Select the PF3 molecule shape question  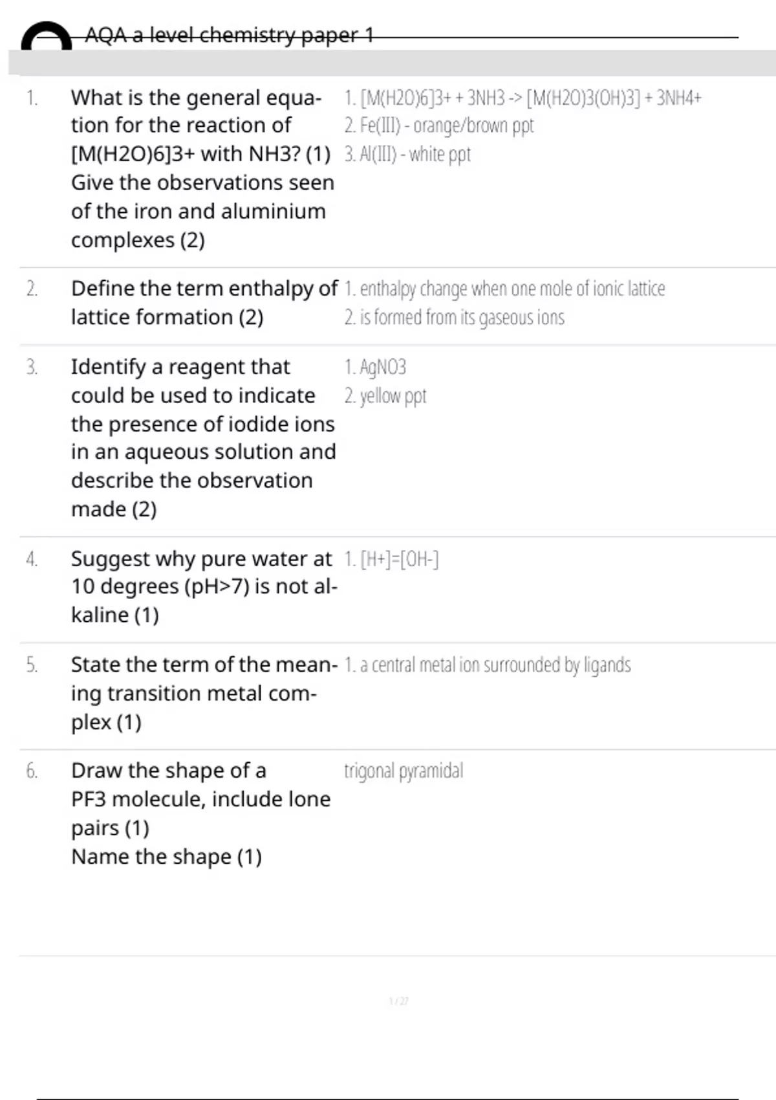click(x=200, y=813)
